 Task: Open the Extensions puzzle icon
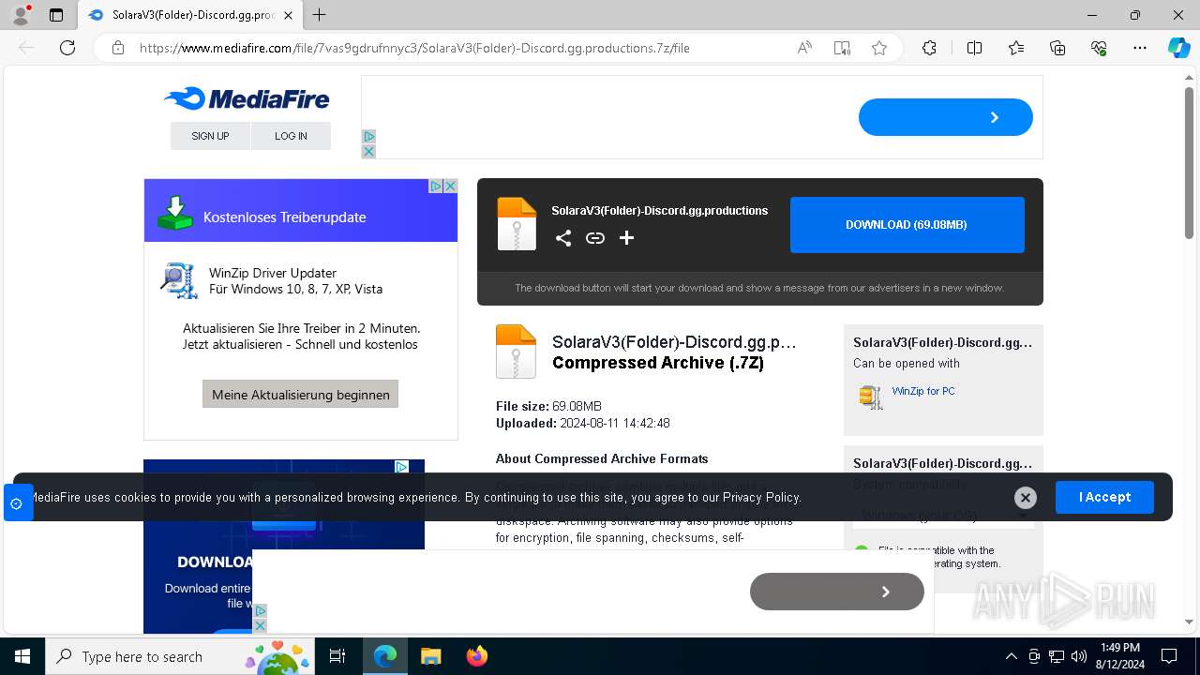929,48
